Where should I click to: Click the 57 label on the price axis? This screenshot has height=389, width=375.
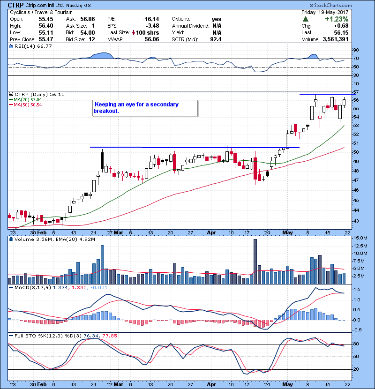(x=356, y=92)
